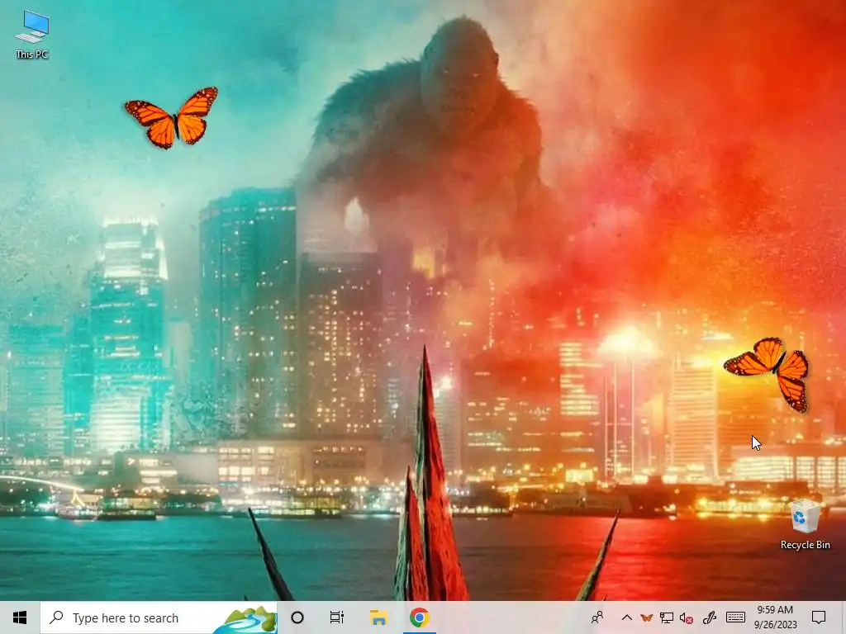Screen dimensions: 846x634
Task: Open the muted volume tray icon
Action: (687, 617)
